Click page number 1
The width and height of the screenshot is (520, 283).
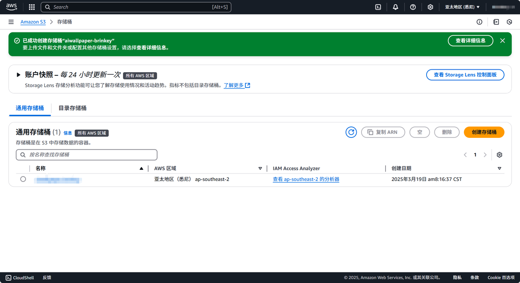(x=475, y=155)
